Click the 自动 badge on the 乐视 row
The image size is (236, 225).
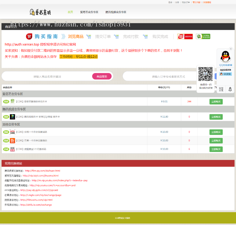point(6,132)
